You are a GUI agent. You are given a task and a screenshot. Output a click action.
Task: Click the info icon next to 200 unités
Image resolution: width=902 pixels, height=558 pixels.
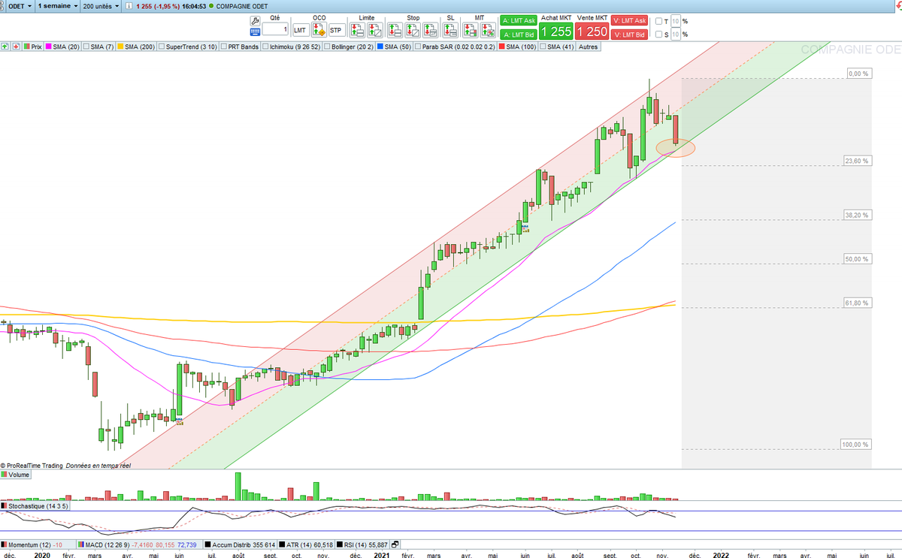pos(129,6)
